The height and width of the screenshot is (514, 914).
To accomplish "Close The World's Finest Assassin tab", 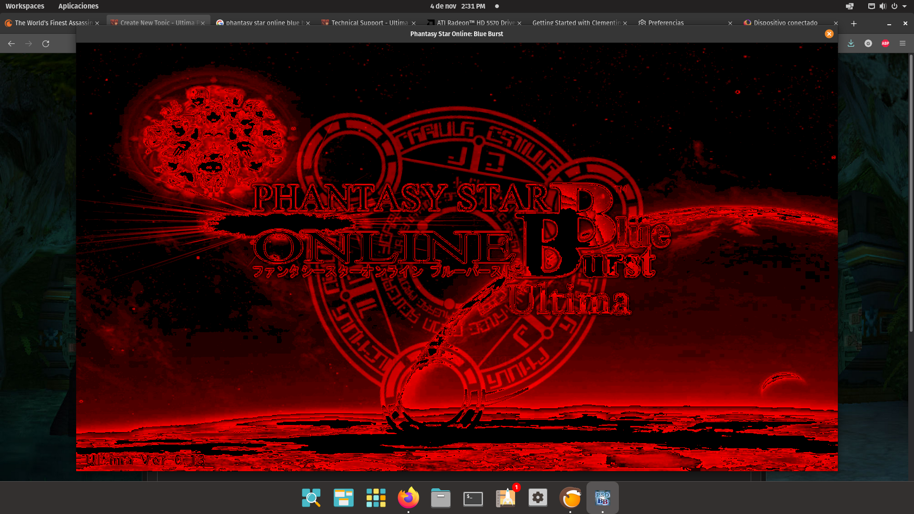I will [97, 23].
